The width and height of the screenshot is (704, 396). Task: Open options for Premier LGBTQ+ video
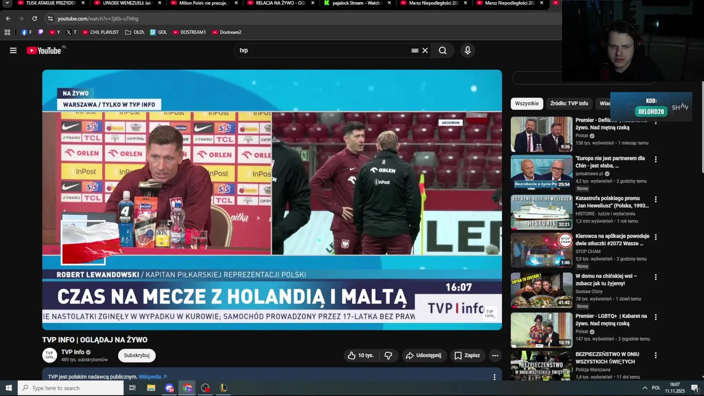tap(656, 318)
